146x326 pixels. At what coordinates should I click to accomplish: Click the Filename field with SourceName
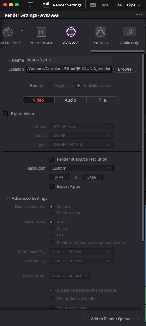(69, 60)
